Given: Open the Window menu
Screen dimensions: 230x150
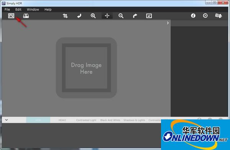Looking at the screenshot, I should pos(33,10).
